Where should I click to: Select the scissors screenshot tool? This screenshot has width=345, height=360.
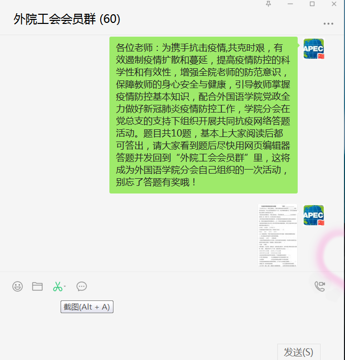pyautogui.click(x=57, y=286)
